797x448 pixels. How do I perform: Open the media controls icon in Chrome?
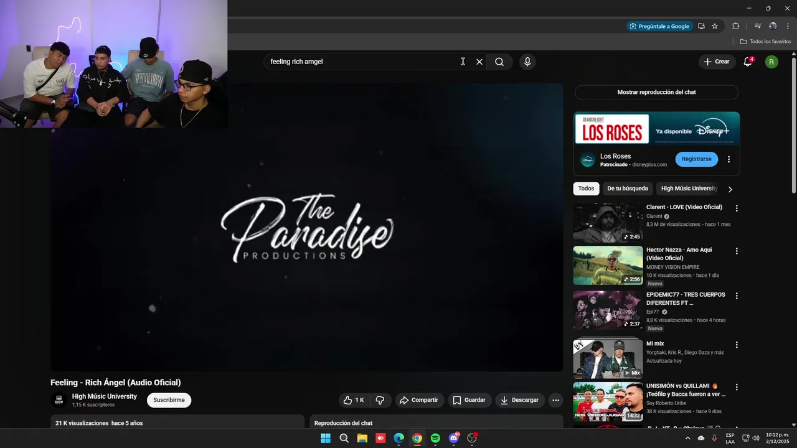(x=758, y=26)
